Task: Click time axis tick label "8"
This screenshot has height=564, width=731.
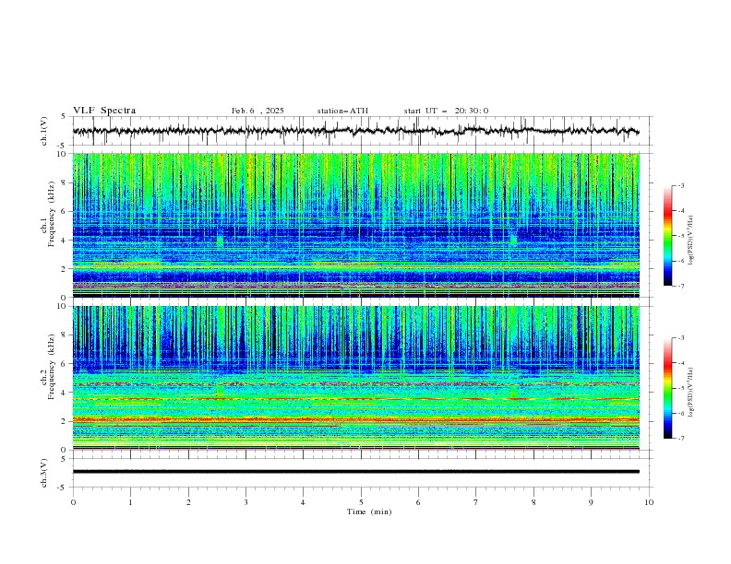Action: (x=533, y=502)
